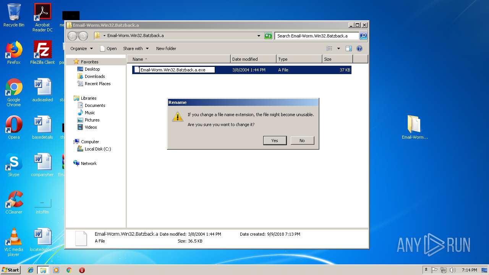
Task: Open Local Disk (C:)
Action: coord(98,149)
